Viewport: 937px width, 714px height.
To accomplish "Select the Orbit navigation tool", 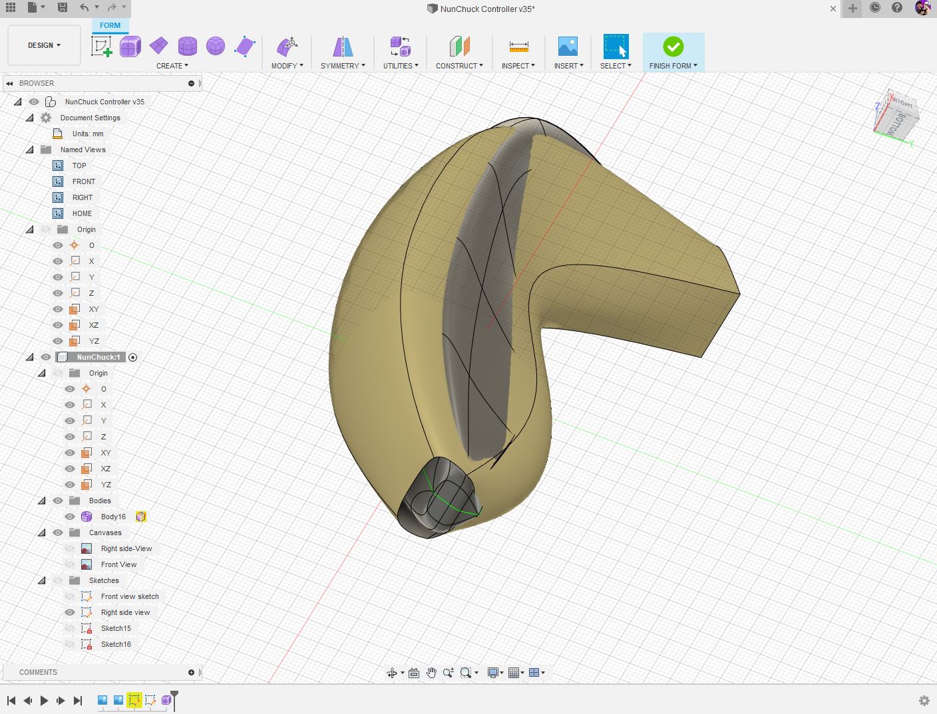I will 392,673.
